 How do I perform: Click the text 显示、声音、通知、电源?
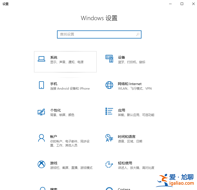[67, 62]
